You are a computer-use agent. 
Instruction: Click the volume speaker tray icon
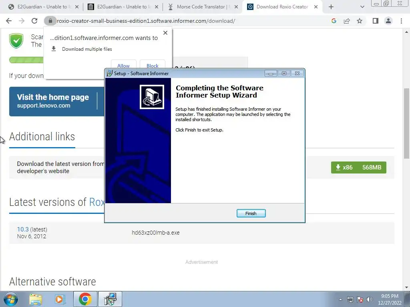coord(370,299)
